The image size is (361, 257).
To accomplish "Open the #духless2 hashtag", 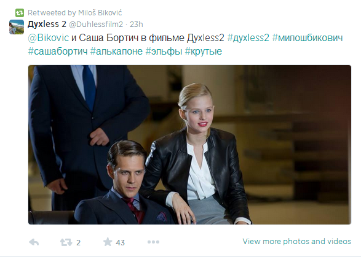I will tap(248, 37).
